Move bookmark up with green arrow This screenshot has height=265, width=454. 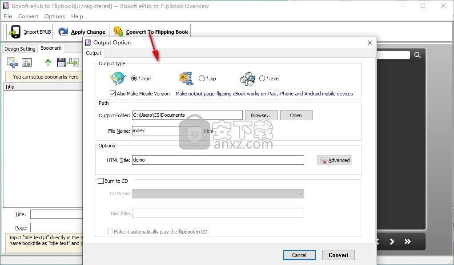[48, 62]
